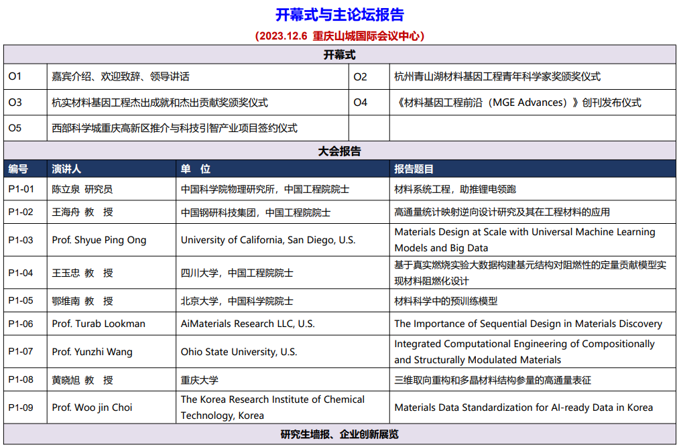
Task: Click the 报告题目 column header
Action: click(x=414, y=170)
